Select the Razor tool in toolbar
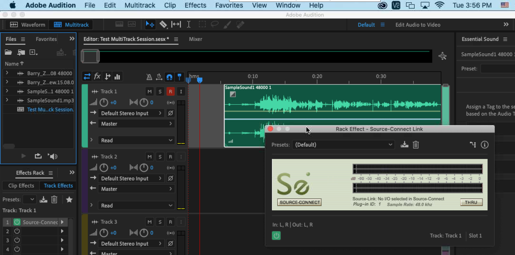 (x=163, y=25)
